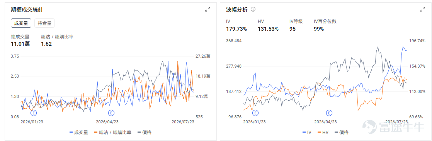Click the 2026/07/23 date in 期權成交統計

[x=183, y=122]
